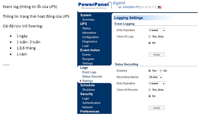Open the Recording Interval dropdown
Screen dimensions: 199x123
pos(155,77)
